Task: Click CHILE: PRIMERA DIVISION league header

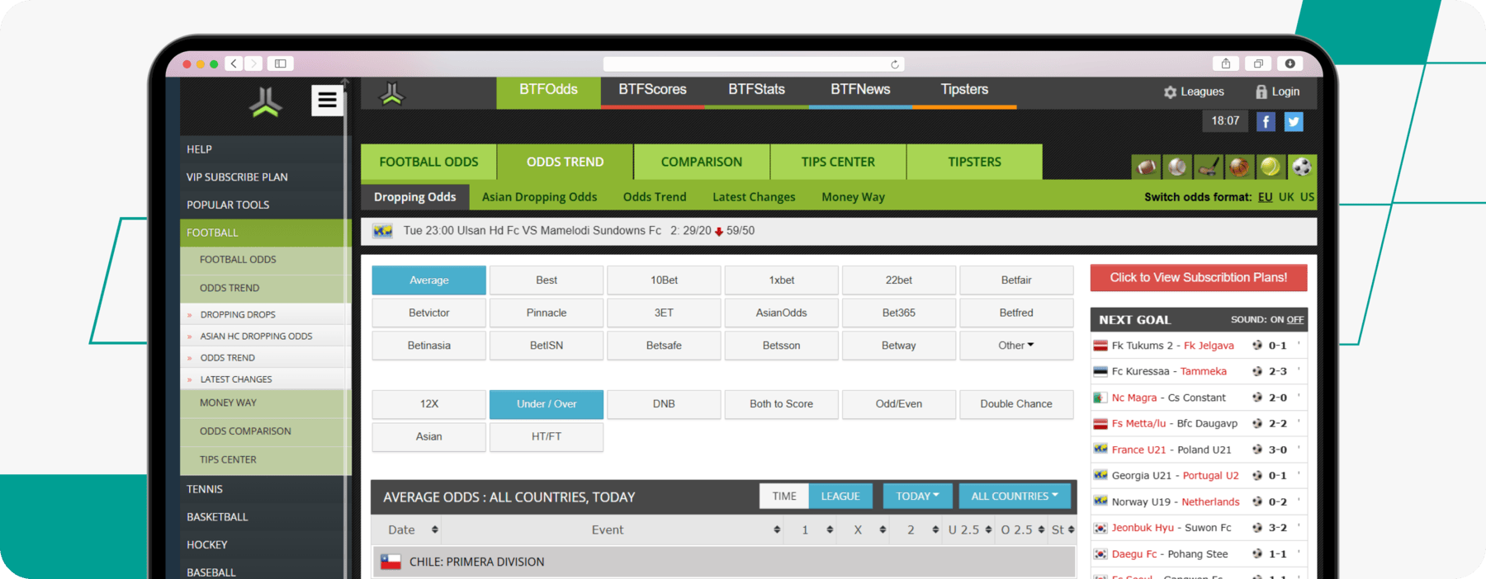Action: 723,562
